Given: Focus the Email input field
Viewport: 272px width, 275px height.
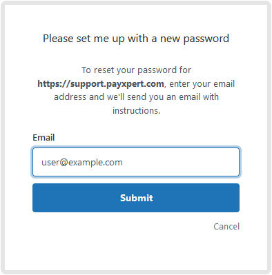Looking at the screenshot, I should [x=136, y=162].
